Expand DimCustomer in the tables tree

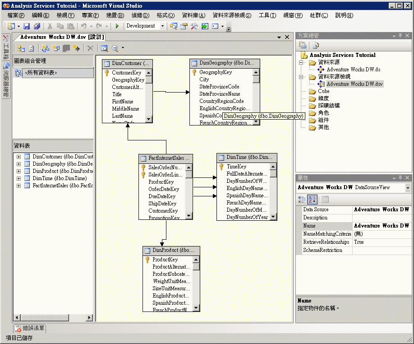(19, 157)
